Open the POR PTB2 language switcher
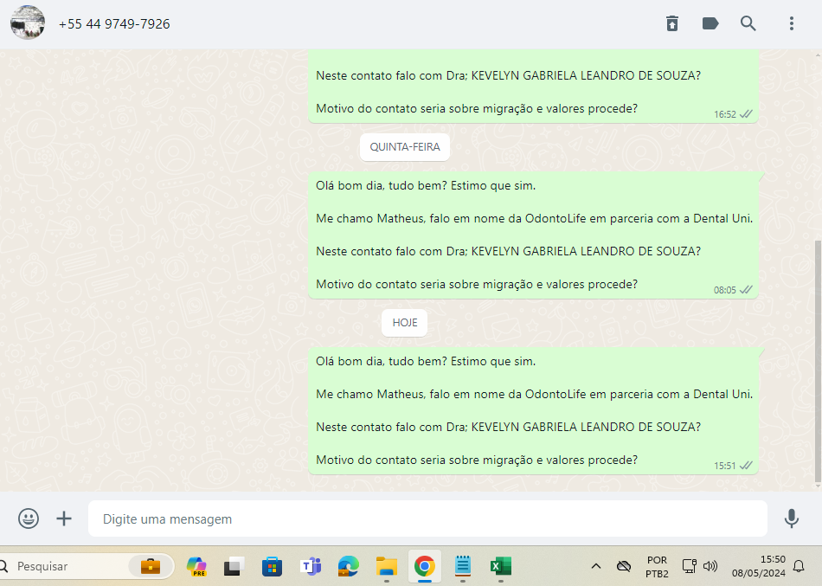The width and height of the screenshot is (822, 586). click(x=657, y=566)
